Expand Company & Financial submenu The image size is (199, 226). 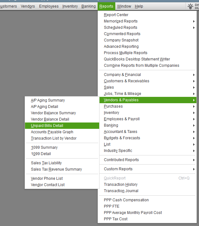(147, 75)
